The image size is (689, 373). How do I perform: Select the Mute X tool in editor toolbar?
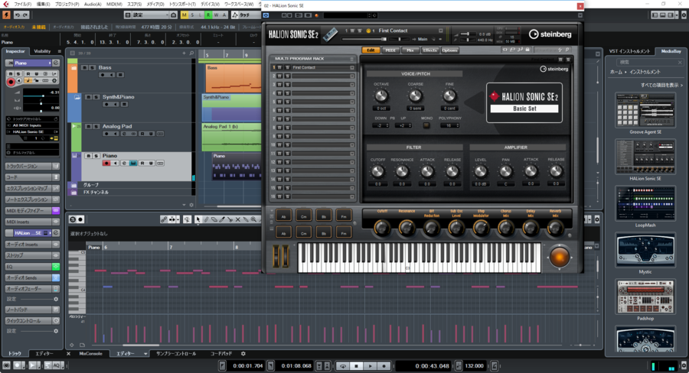coord(238,219)
